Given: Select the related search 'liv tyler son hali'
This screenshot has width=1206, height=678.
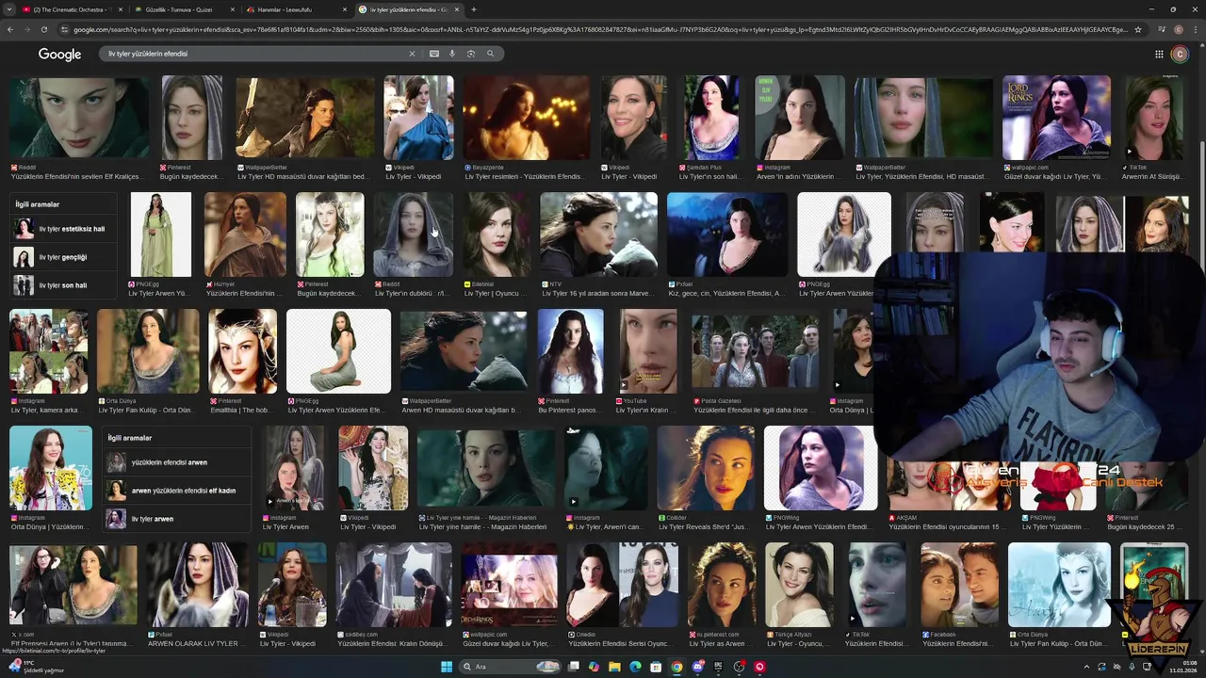Looking at the screenshot, I should point(62,285).
